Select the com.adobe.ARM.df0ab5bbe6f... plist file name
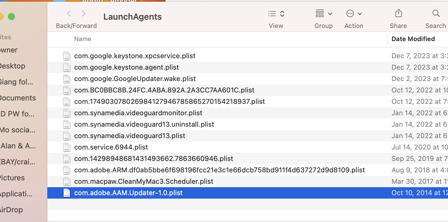Screen dimensions: 448x222 point(219,170)
